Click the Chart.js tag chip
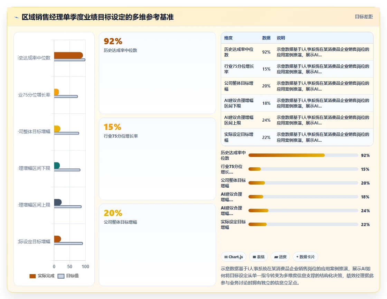The height and width of the screenshot is (299, 387). click(234, 257)
